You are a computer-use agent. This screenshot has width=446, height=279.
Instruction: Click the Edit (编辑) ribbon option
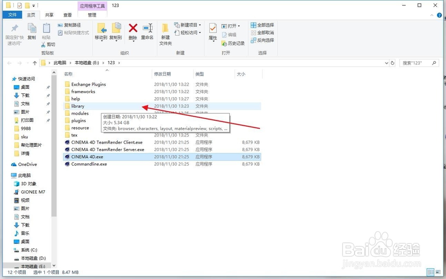click(x=229, y=35)
